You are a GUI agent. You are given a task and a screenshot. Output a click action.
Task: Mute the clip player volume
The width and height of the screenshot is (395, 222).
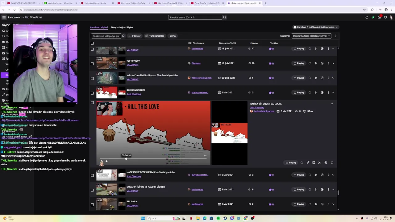pos(106,161)
